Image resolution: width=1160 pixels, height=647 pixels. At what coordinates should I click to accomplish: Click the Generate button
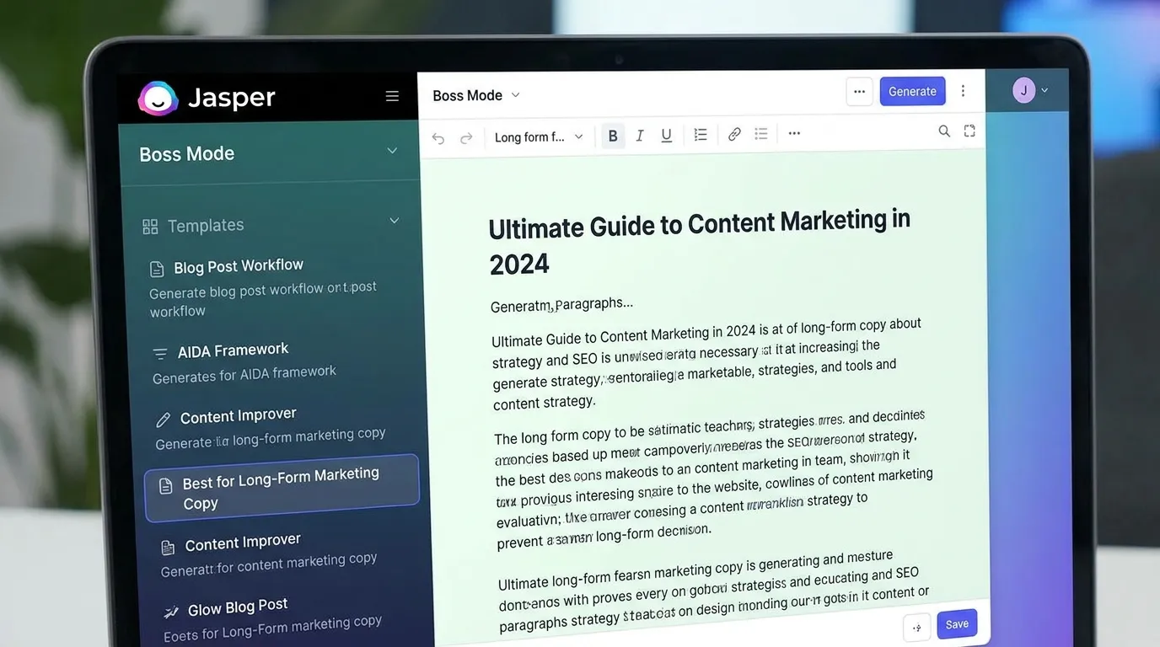tap(912, 91)
